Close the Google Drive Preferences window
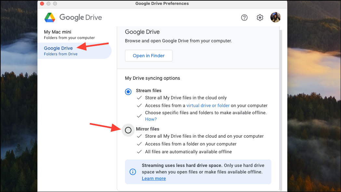 (x=42, y=4)
